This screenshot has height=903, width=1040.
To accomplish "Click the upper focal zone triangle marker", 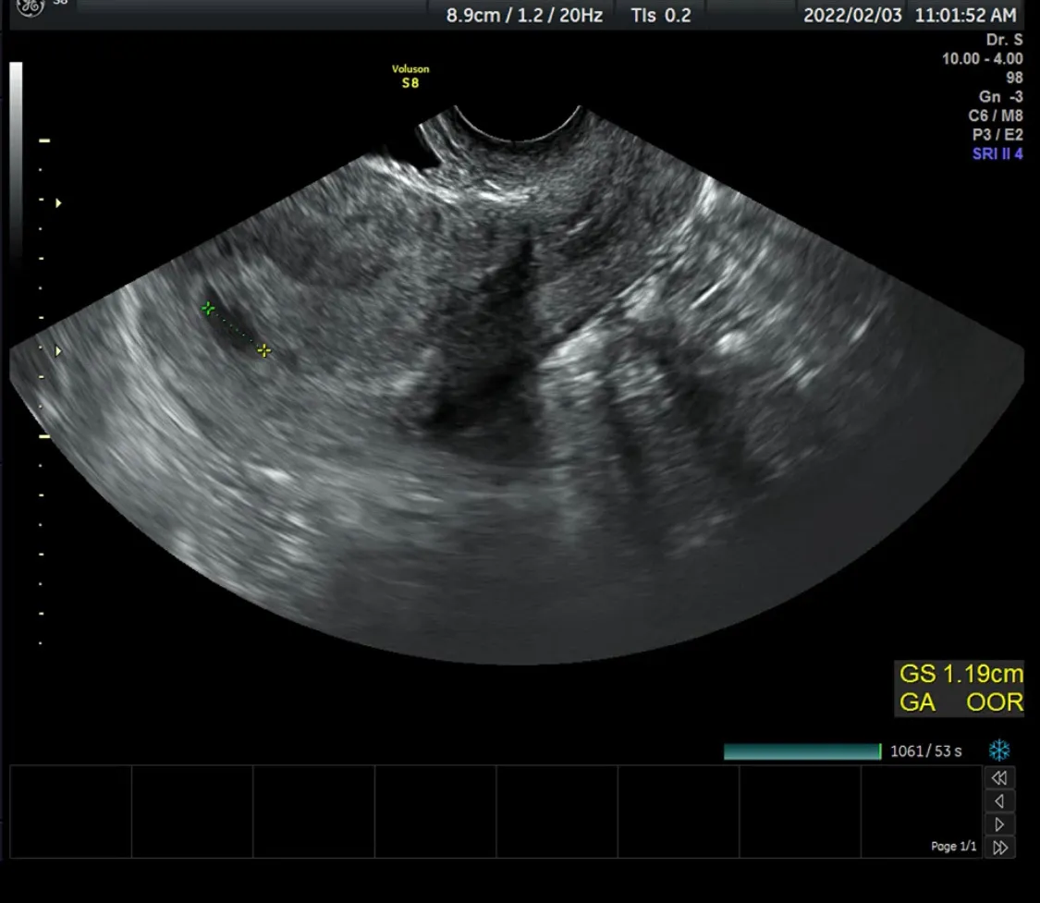I will 58,203.
